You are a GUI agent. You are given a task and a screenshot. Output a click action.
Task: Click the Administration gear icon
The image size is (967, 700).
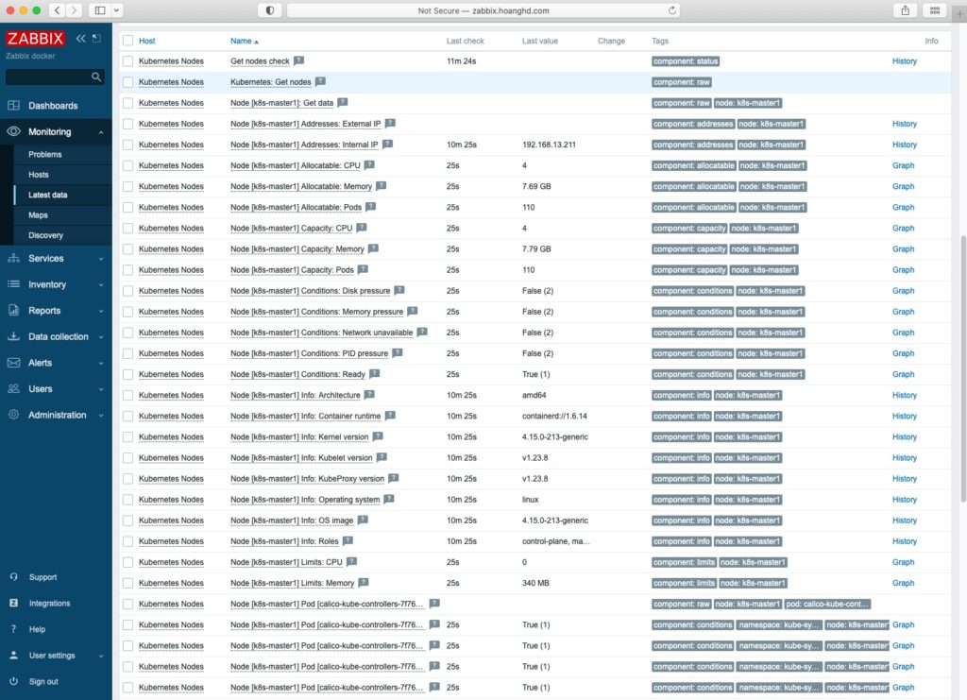point(13,415)
